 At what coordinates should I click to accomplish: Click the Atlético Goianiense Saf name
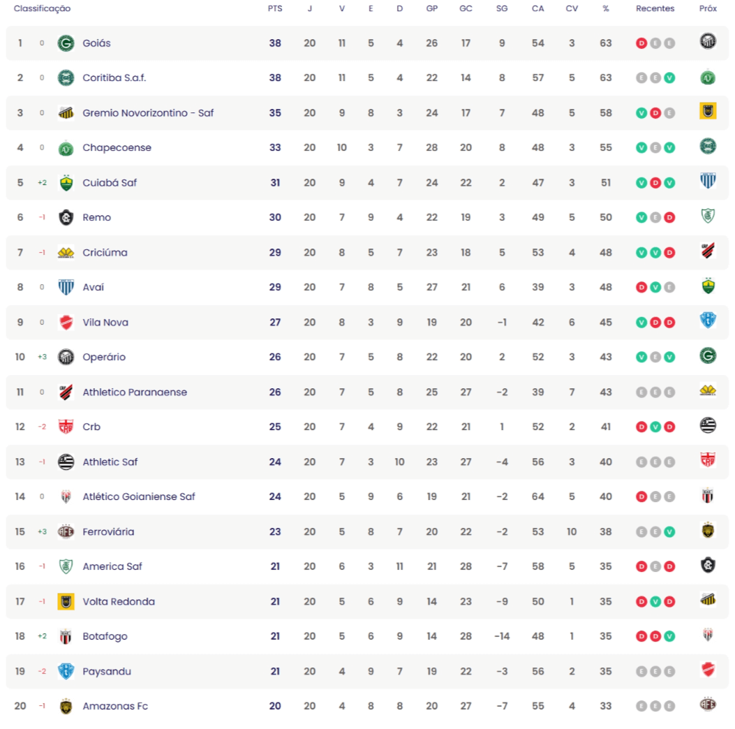(139, 496)
